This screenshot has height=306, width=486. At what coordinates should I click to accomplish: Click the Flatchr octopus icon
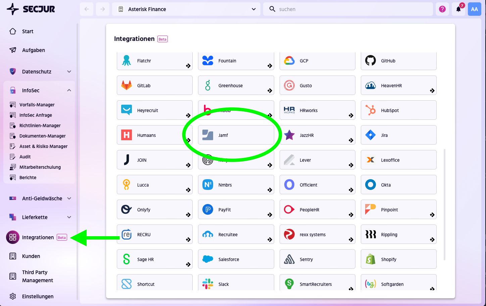tap(127, 60)
